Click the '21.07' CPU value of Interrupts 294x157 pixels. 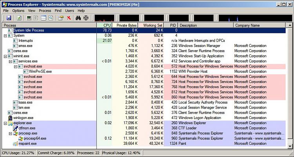[107, 41]
